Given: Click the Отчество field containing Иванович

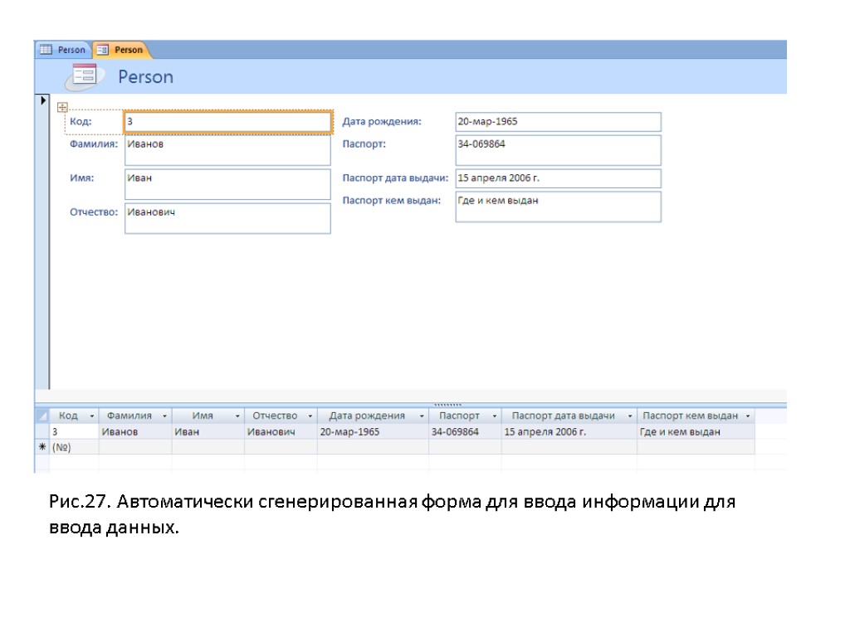Looking at the screenshot, I should click(x=227, y=218).
